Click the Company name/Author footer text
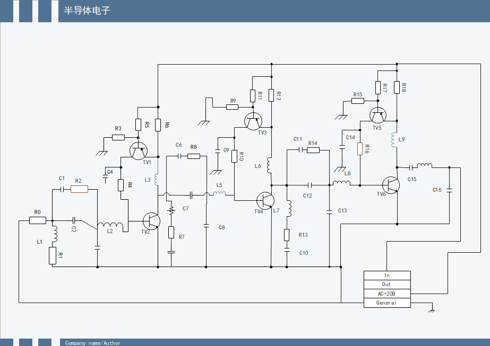 coord(93,343)
